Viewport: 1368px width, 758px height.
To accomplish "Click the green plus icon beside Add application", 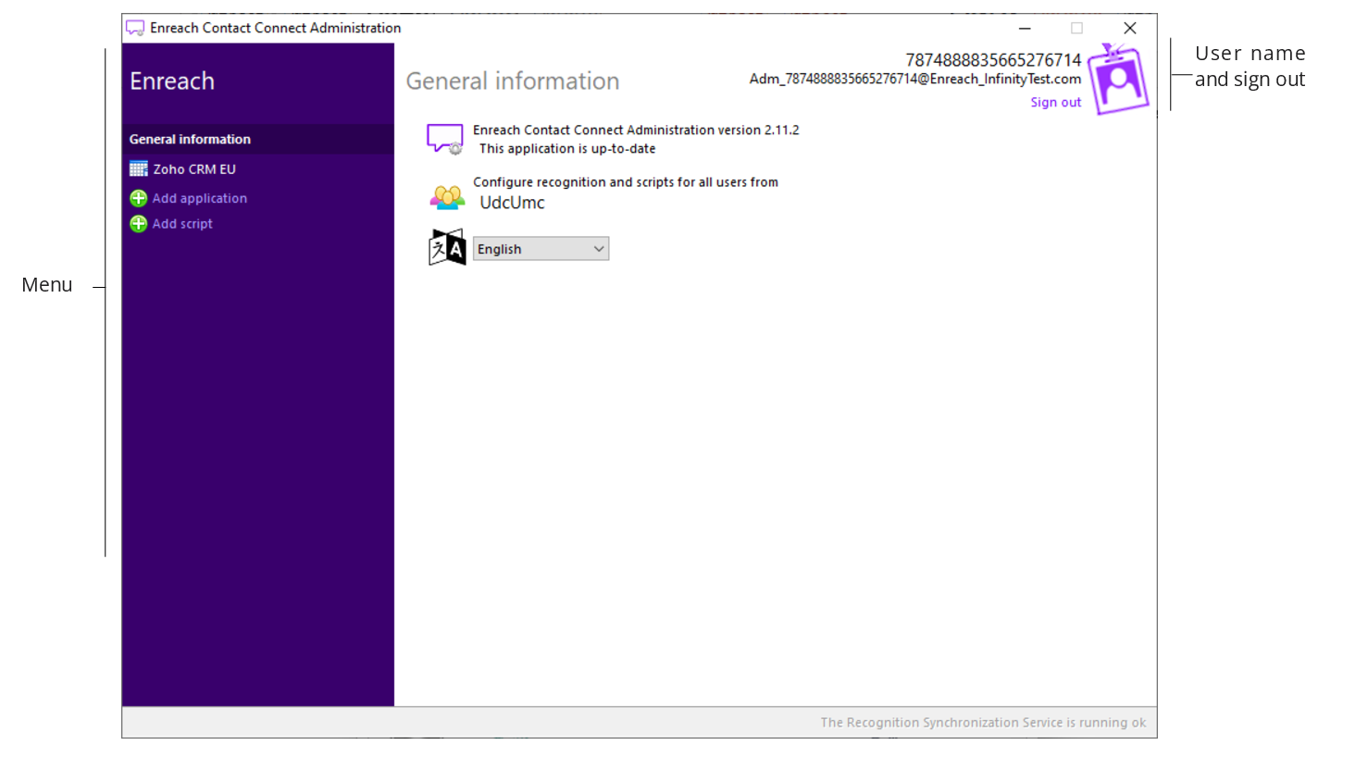I will 139,198.
